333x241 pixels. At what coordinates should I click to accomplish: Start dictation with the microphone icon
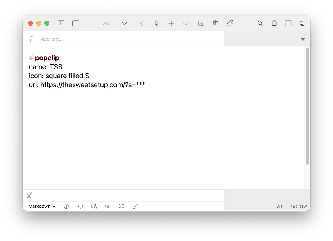pos(157,23)
